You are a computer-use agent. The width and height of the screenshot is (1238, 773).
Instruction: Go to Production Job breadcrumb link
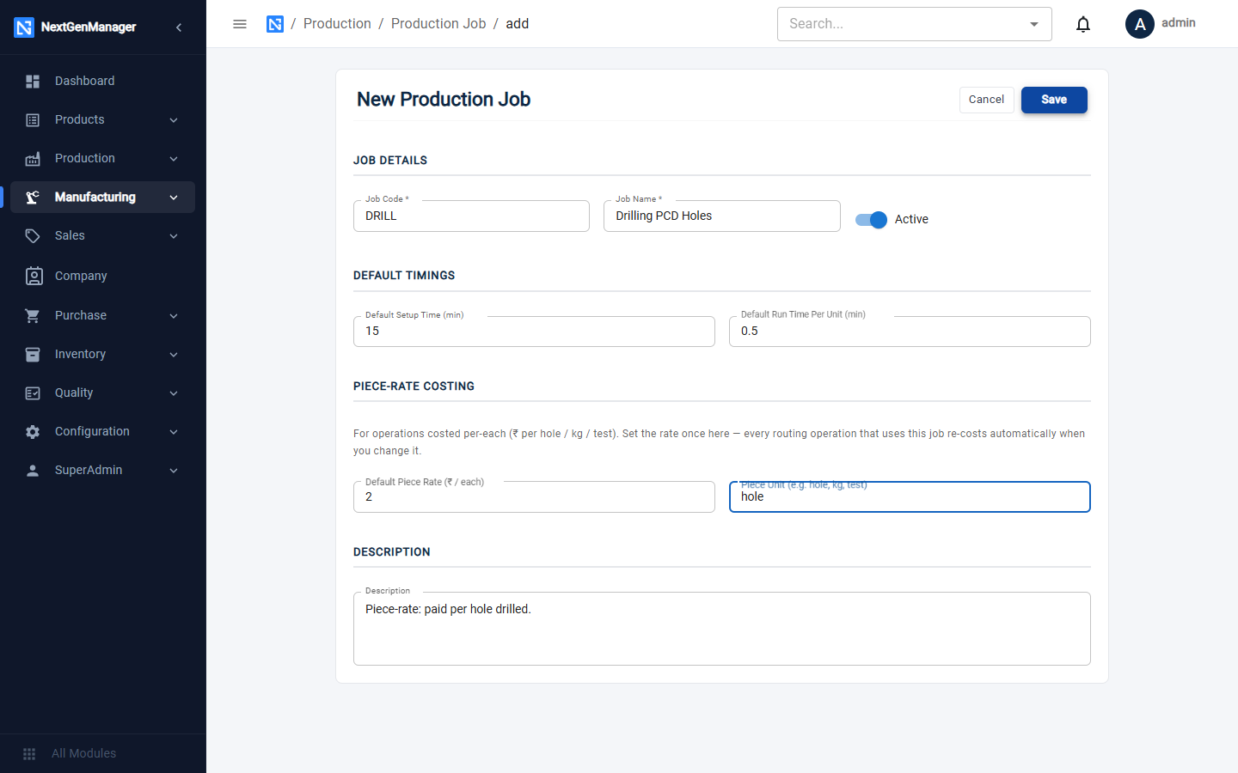click(x=438, y=24)
